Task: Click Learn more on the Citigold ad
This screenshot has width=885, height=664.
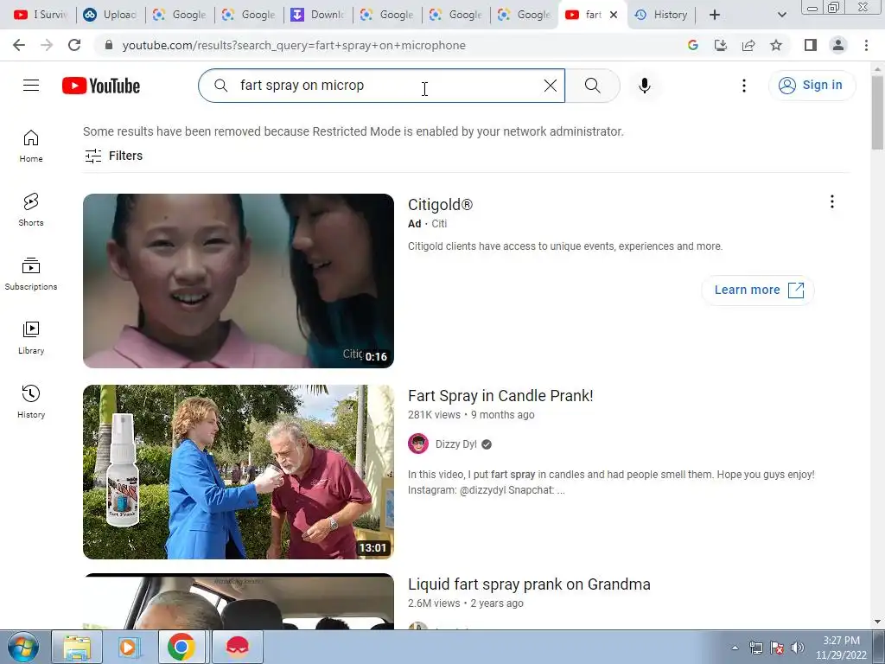Action: [758, 290]
